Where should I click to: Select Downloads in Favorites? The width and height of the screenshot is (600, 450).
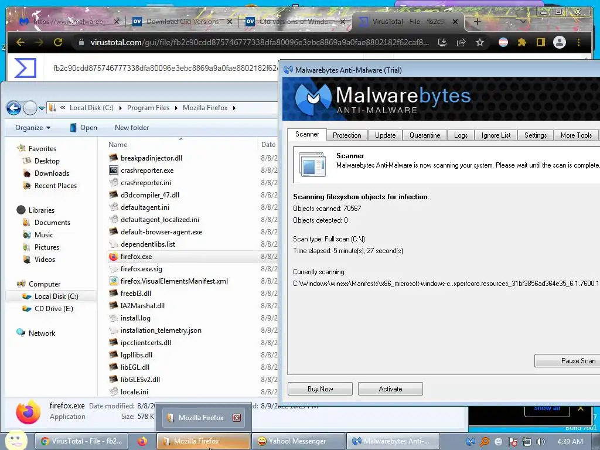point(52,173)
